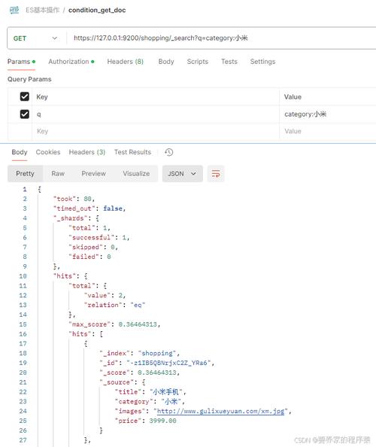Open the response Headers (3) tab

point(87,152)
